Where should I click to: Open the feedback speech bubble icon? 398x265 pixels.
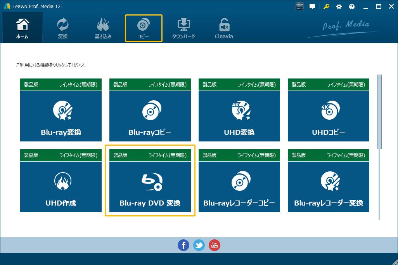(312, 7)
